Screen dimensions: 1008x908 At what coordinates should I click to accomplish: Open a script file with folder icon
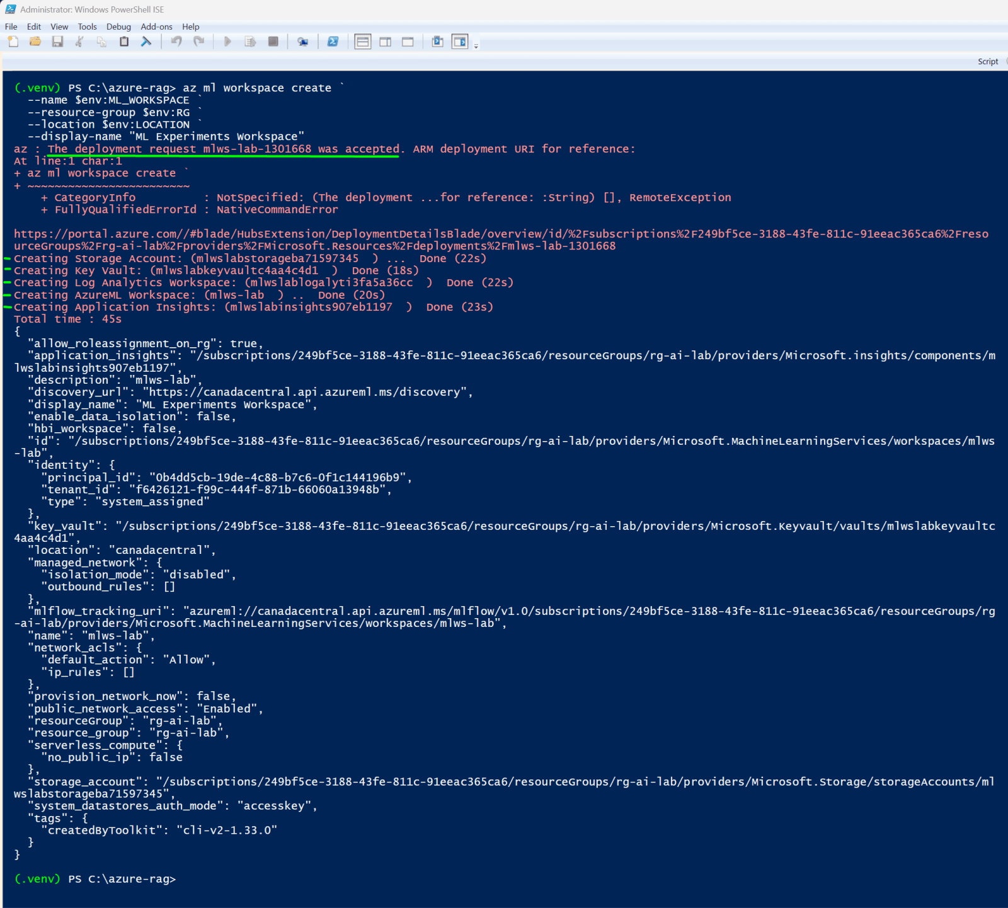35,42
